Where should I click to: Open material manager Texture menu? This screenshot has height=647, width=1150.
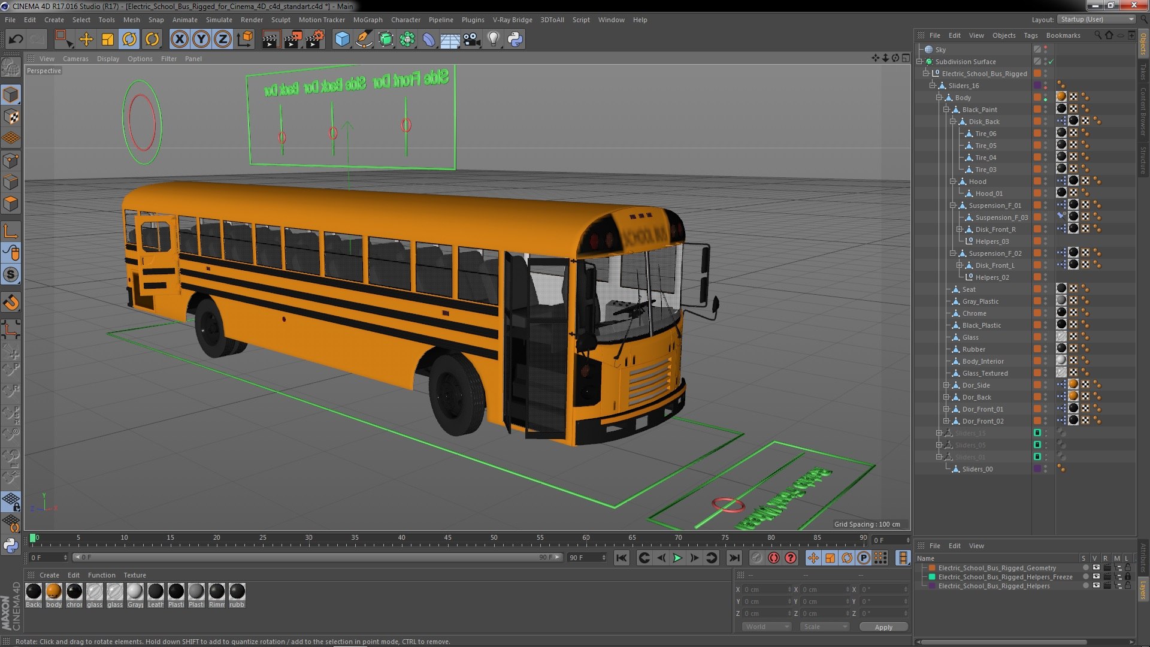[x=135, y=575]
